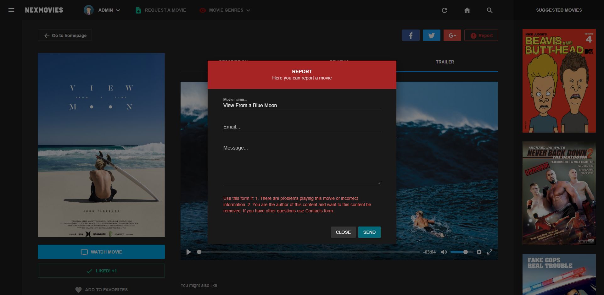Image resolution: width=604 pixels, height=295 pixels.
Task: Open Beavis and Butt-Head suggested movie
Action: click(x=559, y=81)
